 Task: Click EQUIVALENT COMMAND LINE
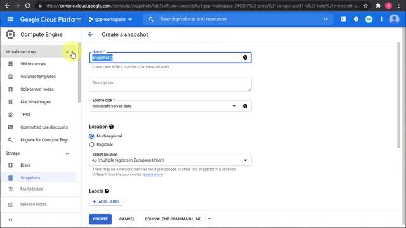[x=173, y=219]
